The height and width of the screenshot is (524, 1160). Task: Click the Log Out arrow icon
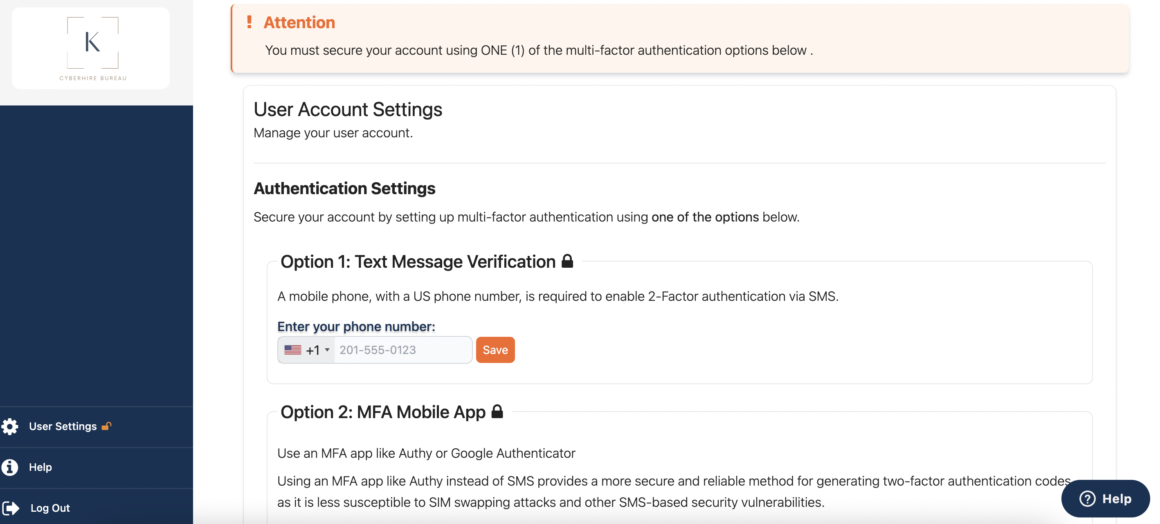(11, 508)
